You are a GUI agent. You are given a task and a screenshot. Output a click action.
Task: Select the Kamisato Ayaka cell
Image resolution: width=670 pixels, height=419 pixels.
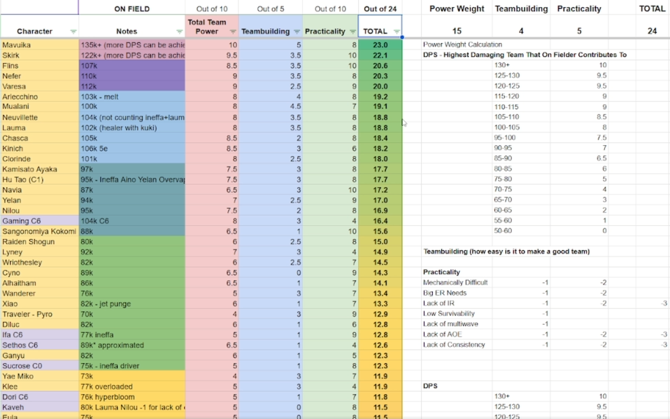pos(39,169)
